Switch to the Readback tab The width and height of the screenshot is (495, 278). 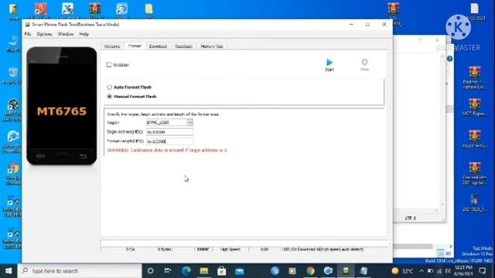pyautogui.click(x=184, y=46)
